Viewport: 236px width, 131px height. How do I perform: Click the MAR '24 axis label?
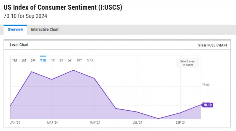coord(52,122)
